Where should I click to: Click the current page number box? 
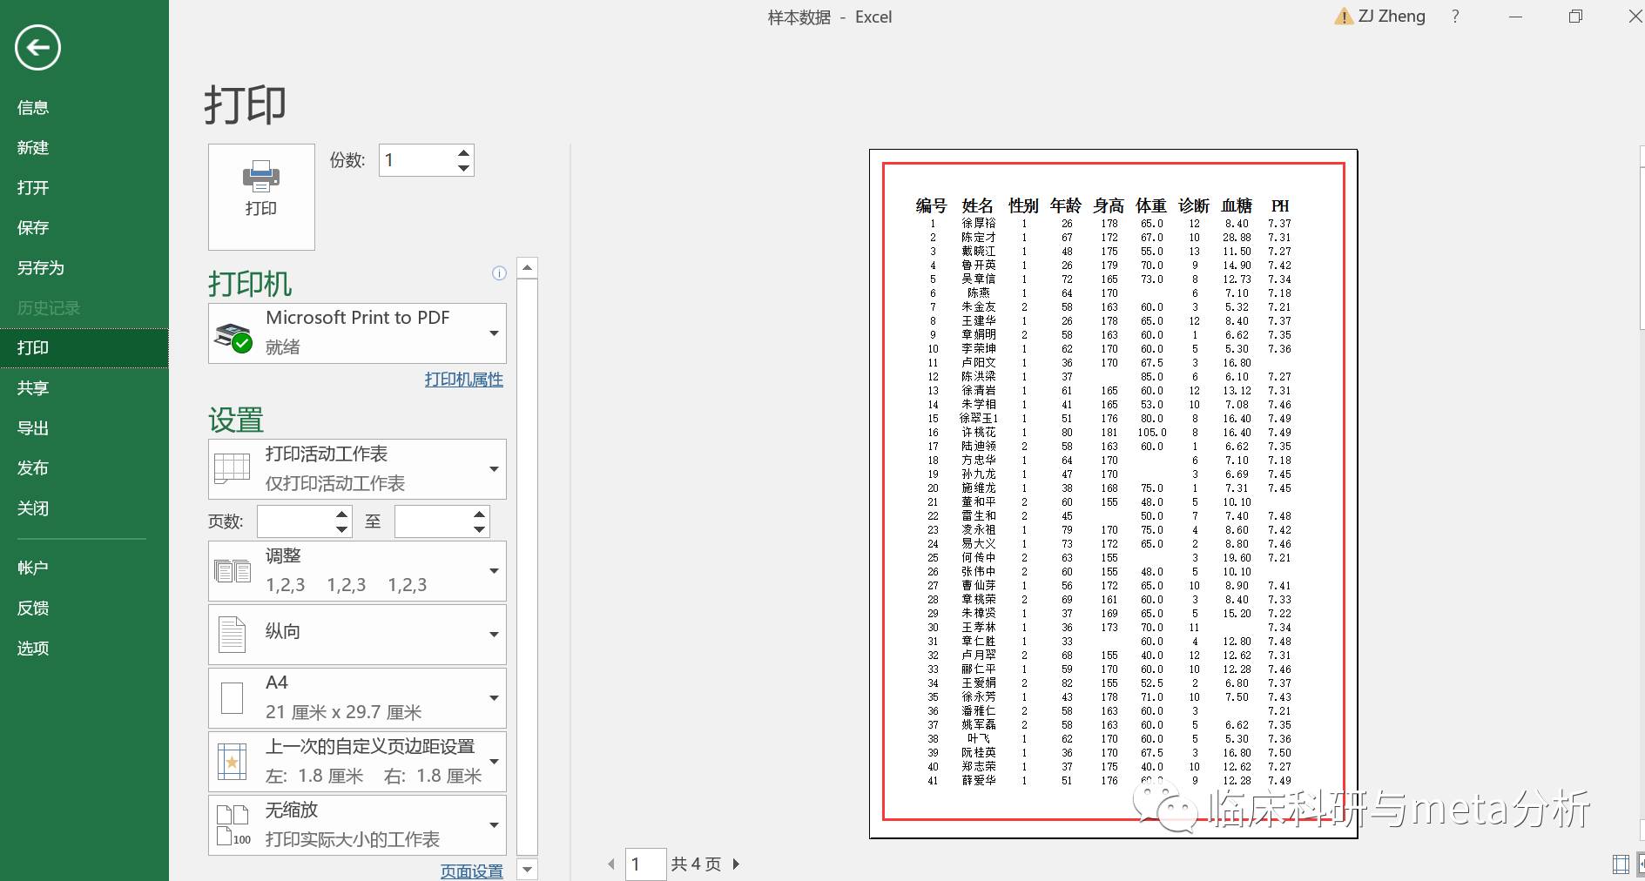[x=645, y=864]
